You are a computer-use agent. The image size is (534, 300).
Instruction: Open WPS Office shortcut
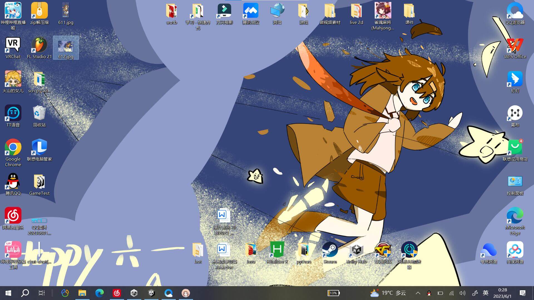click(x=515, y=48)
